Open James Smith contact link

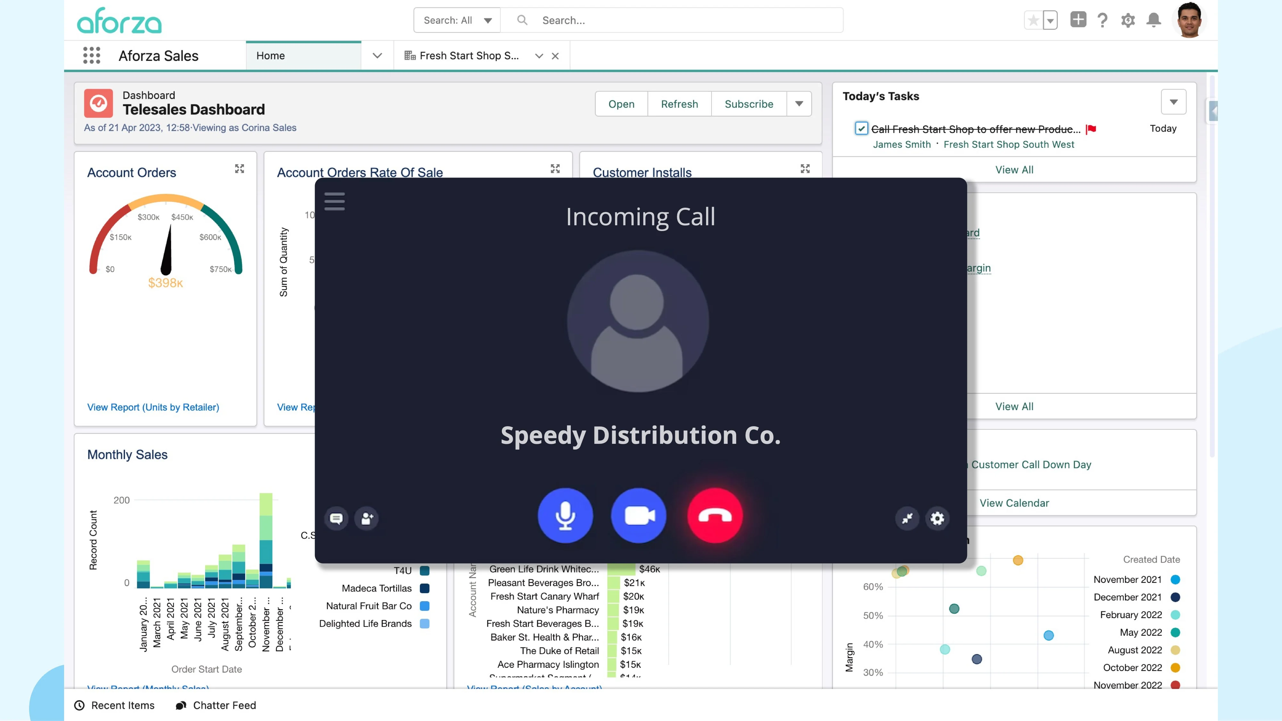[901, 144]
